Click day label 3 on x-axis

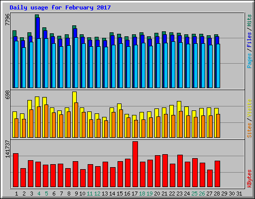click(31, 194)
